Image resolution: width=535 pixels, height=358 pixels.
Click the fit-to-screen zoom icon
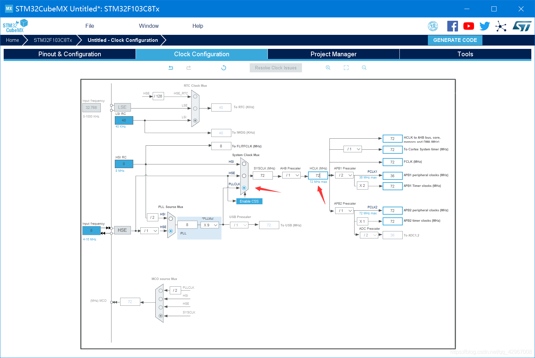(x=346, y=68)
